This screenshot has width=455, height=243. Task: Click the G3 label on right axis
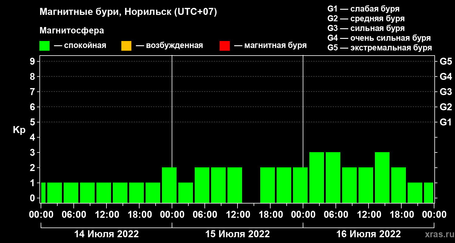point(446,92)
